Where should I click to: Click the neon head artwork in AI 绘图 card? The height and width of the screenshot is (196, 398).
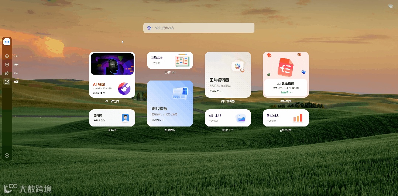click(x=112, y=64)
